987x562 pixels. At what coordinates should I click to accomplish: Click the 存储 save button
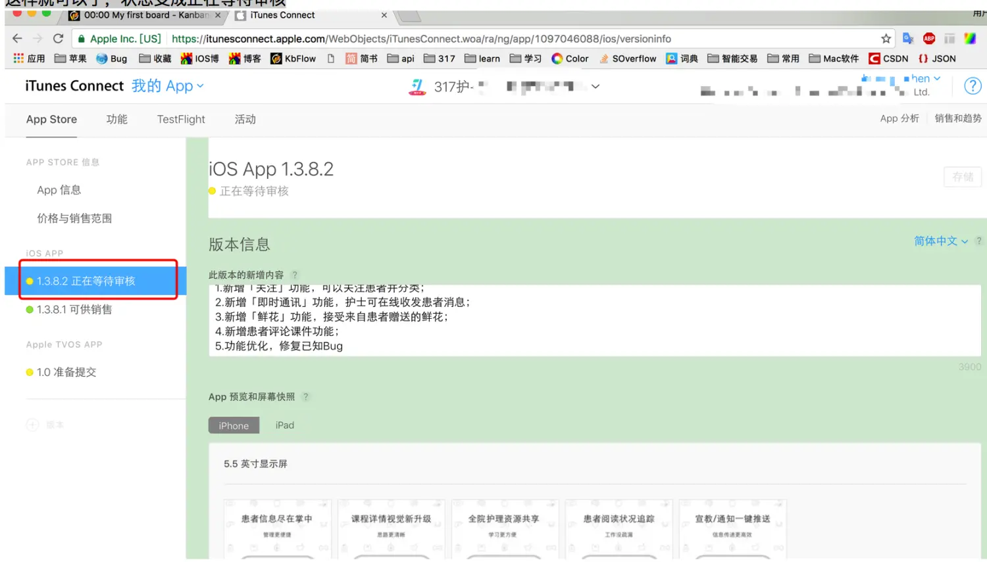pyautogui.click(x=963, y=177)
